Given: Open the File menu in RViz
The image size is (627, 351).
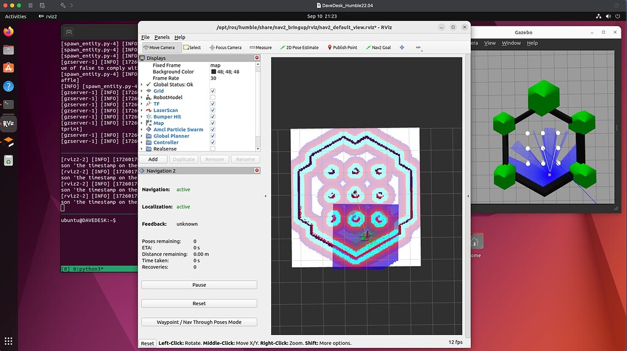Looking at the screenshot, I should click(145, 37).
